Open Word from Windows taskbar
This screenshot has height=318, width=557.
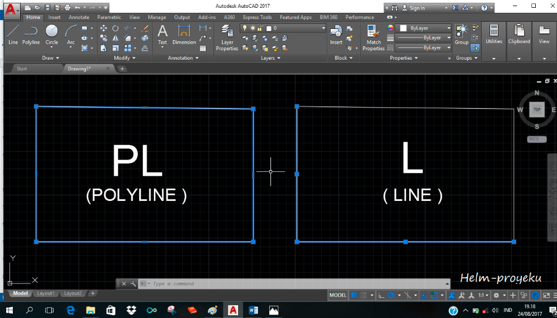click(x=253, y=310)
